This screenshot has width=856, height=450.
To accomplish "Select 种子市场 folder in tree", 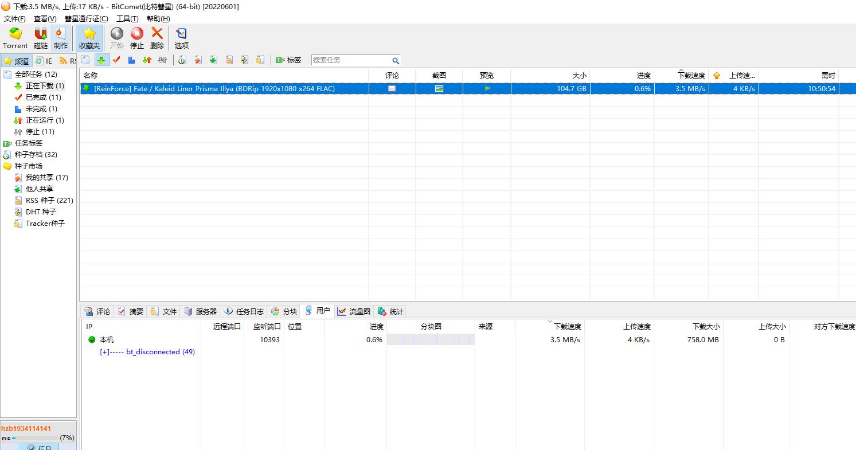I will pos(29,166).
